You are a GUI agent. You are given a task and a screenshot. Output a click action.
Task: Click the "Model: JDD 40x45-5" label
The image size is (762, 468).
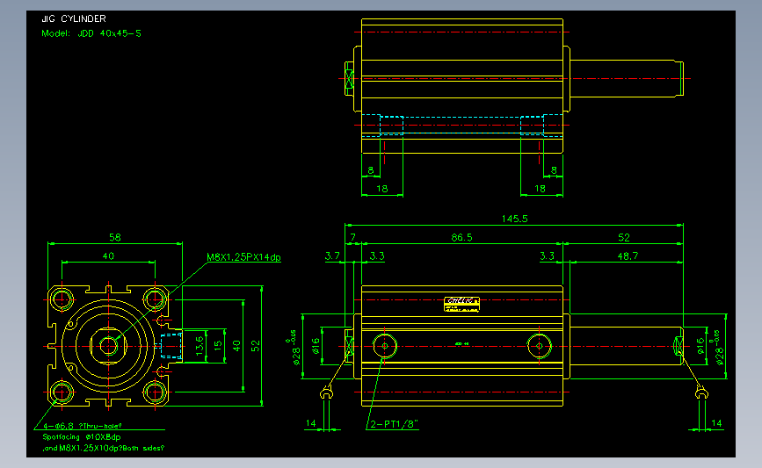(x=91, y=33)
